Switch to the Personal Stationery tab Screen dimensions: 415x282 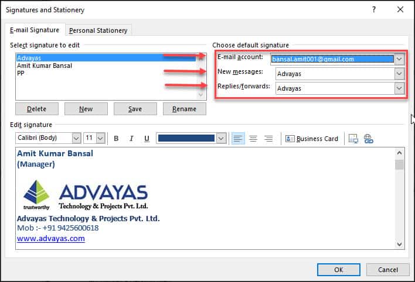[x=98, y=30]
